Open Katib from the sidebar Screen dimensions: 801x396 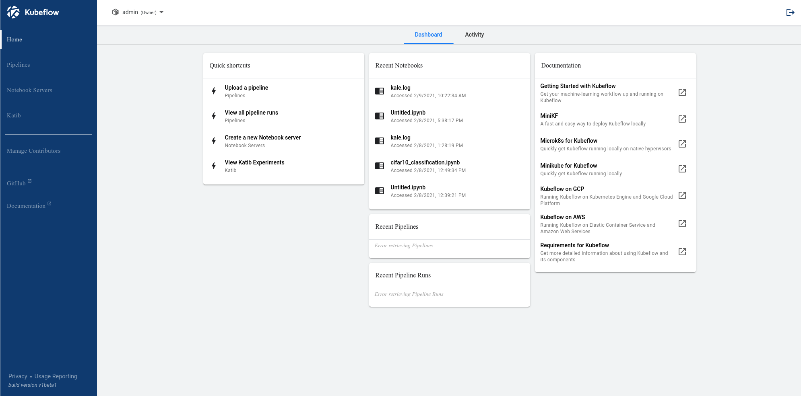point(13,115)
